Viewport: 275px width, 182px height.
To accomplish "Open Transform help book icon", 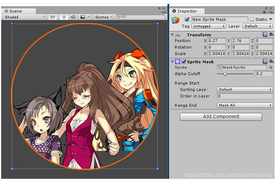I will (x=265, y=35).
